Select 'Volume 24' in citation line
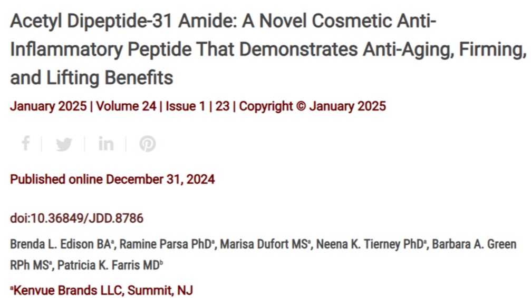The width and height of the screenshot is (531, 298). point(126,106)
